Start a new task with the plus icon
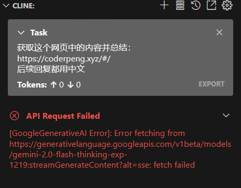Viewport: 241px width, 188px height. [x=164, y=5]
